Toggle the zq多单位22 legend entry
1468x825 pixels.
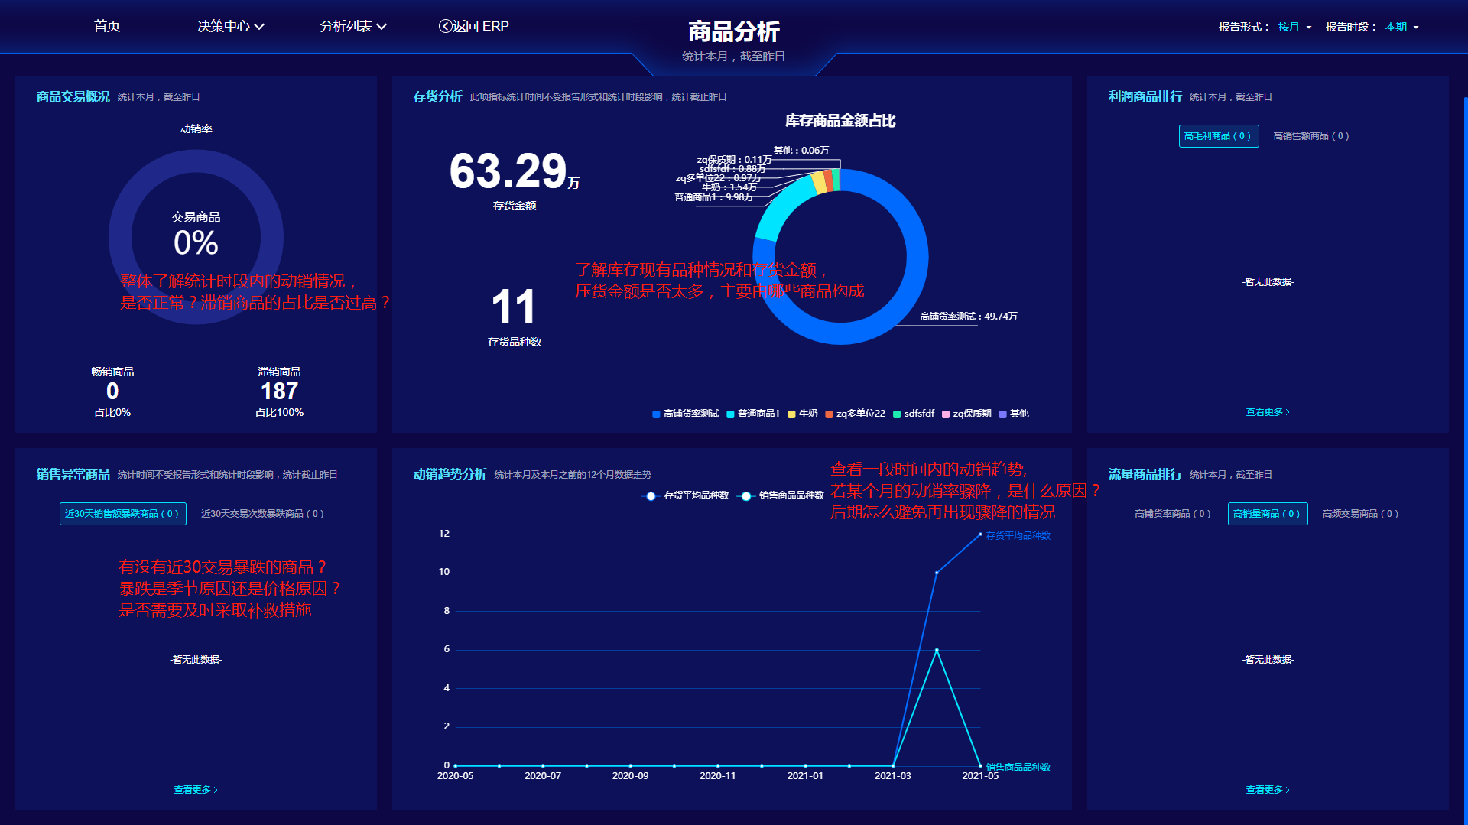click(829, 414)
